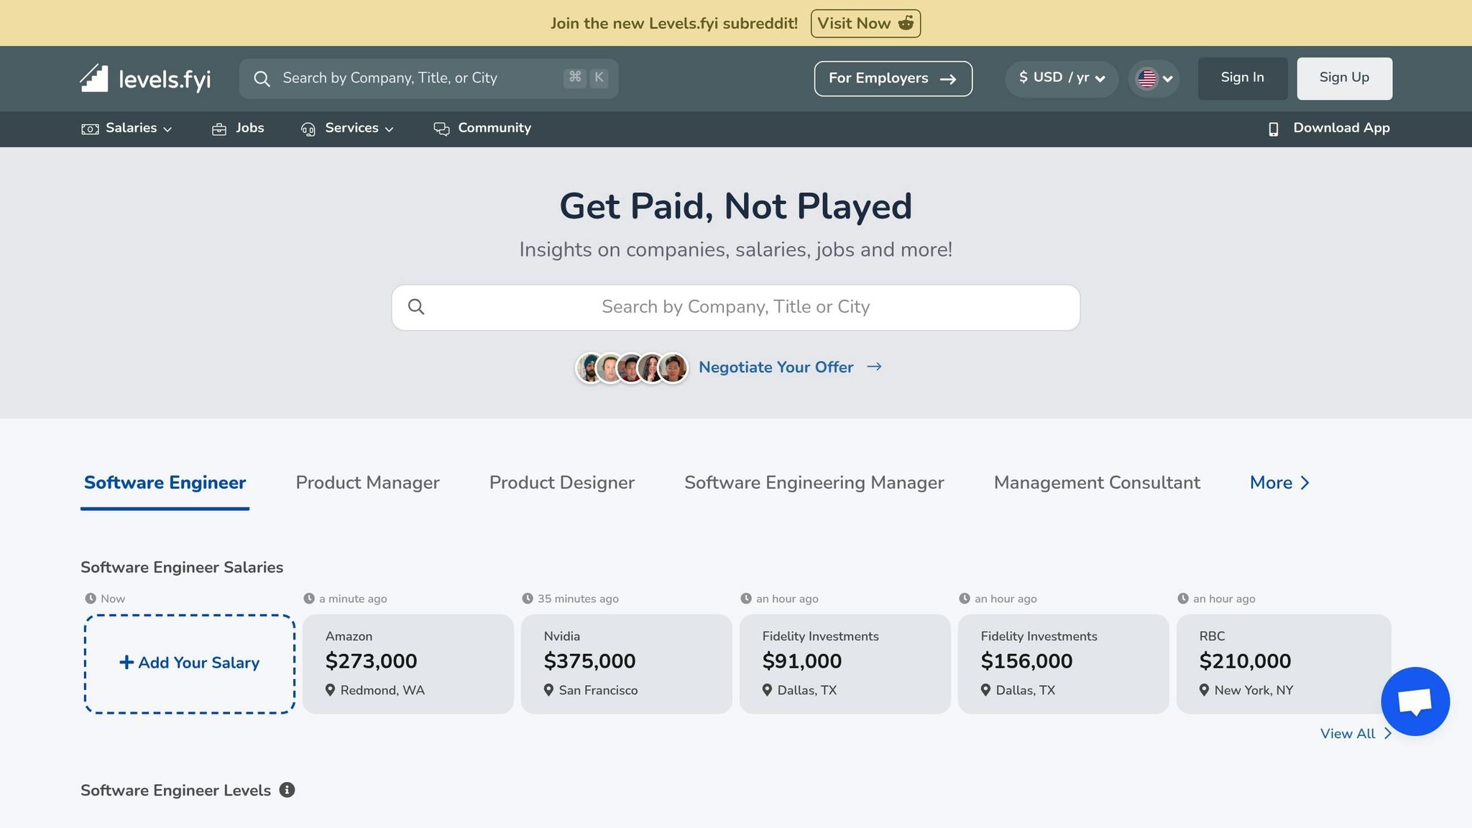The height and width of the screenshot is (828, 1472).
Task: Click the arrow next to Negotiate Your Offer
Action: pos(874,367)
